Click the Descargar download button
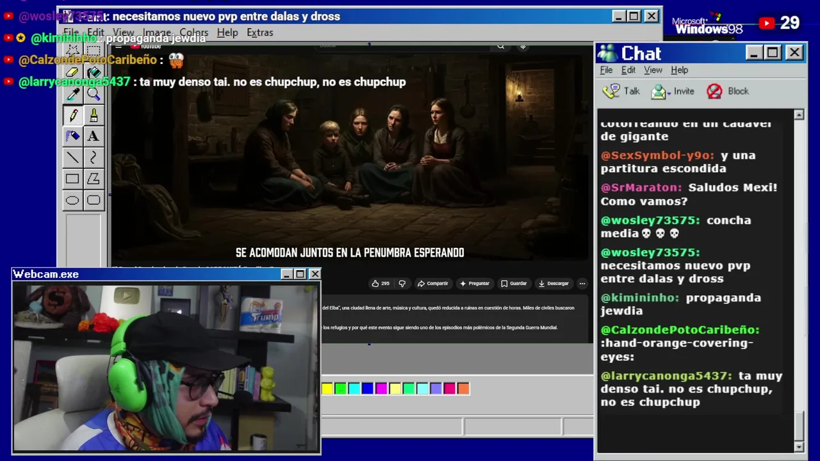 click(x=553, y=283)
